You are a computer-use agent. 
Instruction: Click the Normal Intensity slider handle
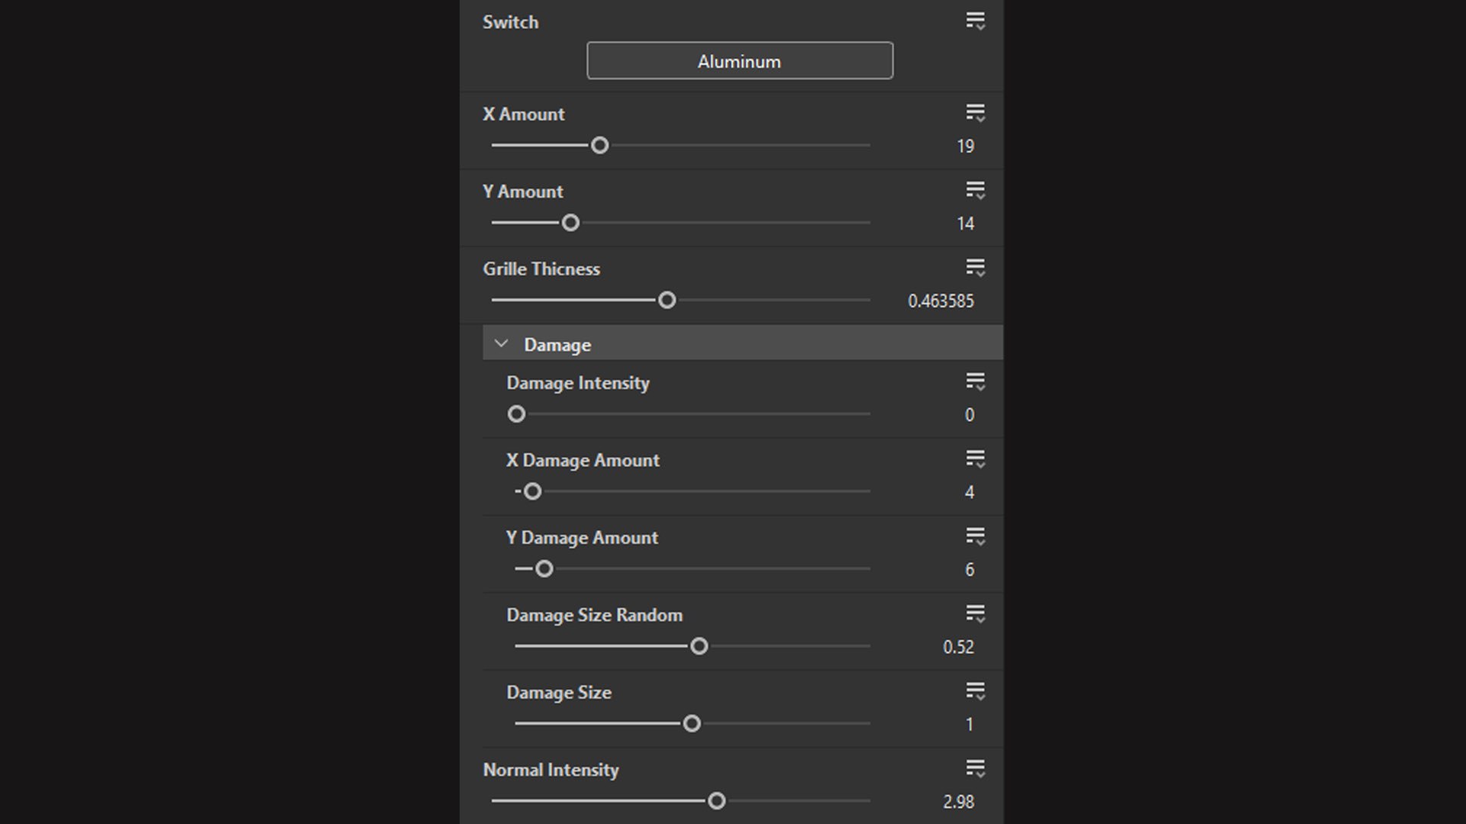pos(716,801)
